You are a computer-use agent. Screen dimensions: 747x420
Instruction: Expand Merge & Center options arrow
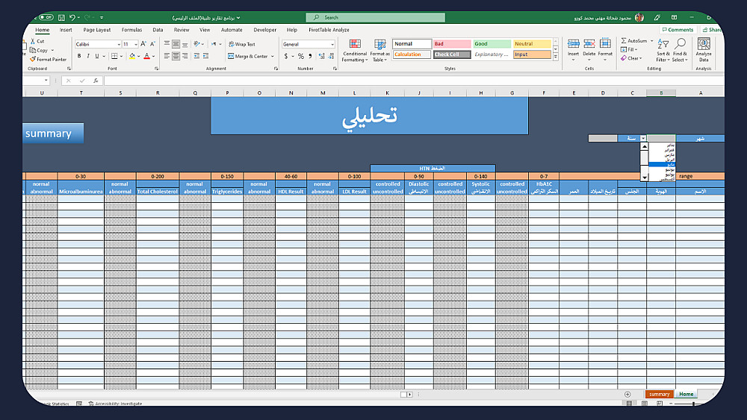pos(273,56)
